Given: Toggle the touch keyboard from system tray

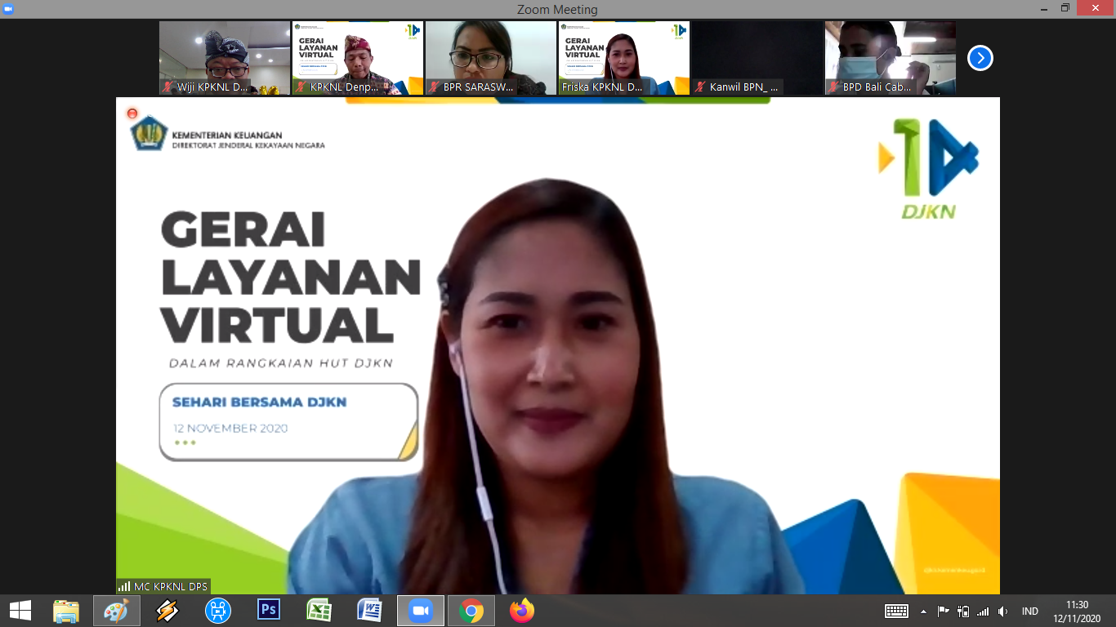Looking at the screenshot, I should pos(896,611).
